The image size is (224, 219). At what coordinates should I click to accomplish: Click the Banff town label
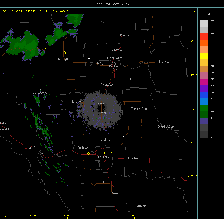pyautogui.click(x=32, y=147)
